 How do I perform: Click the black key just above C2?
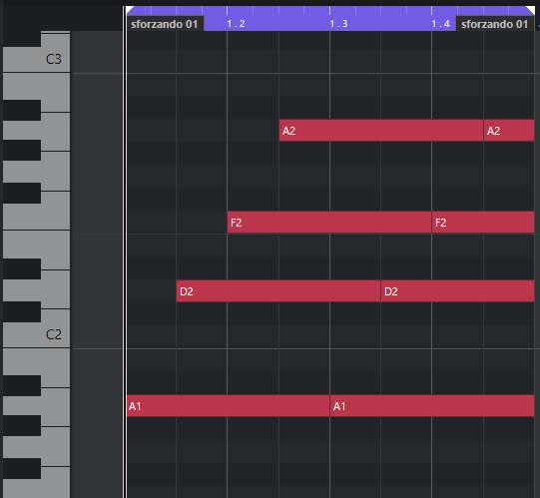22,311
